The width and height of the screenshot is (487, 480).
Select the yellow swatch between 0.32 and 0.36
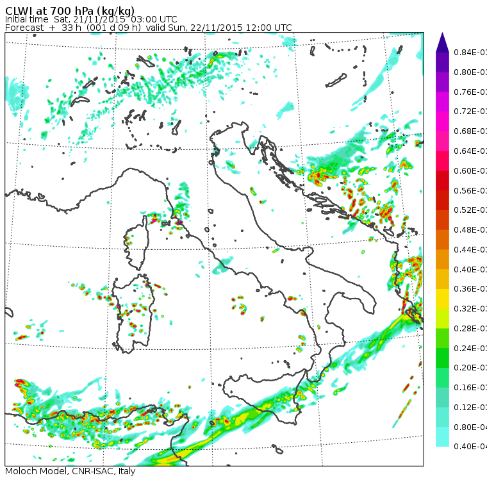442,299
